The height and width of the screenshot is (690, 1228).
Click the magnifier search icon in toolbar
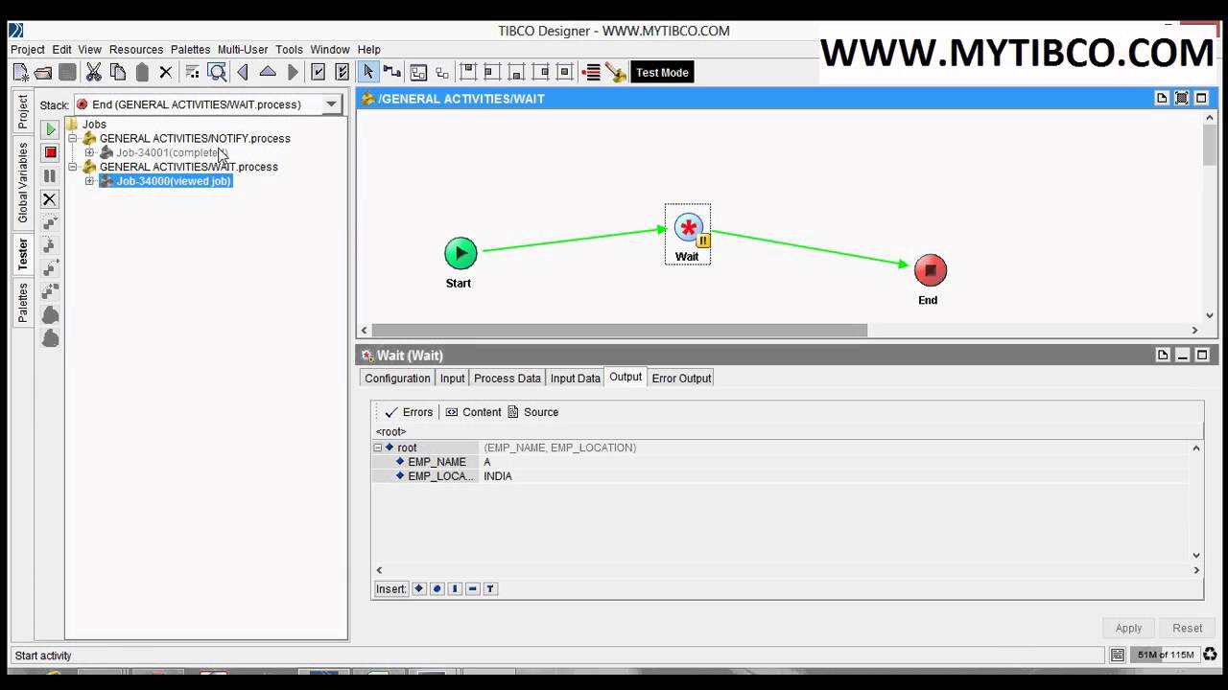[x=217, y=72]
